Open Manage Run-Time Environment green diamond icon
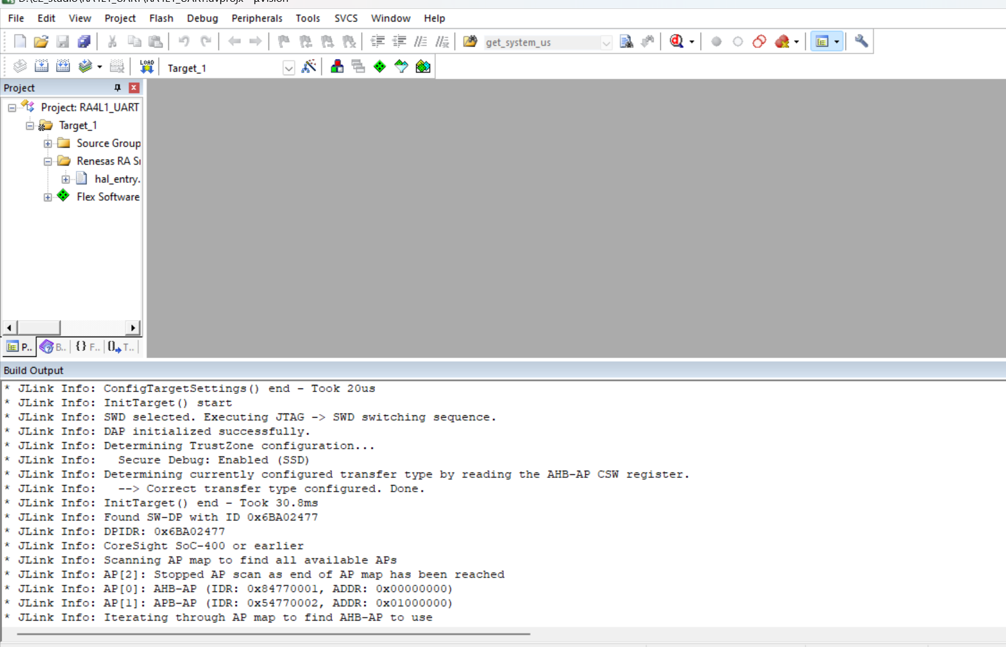Viewport: 1006px width, 647px height. pos(380,67)
